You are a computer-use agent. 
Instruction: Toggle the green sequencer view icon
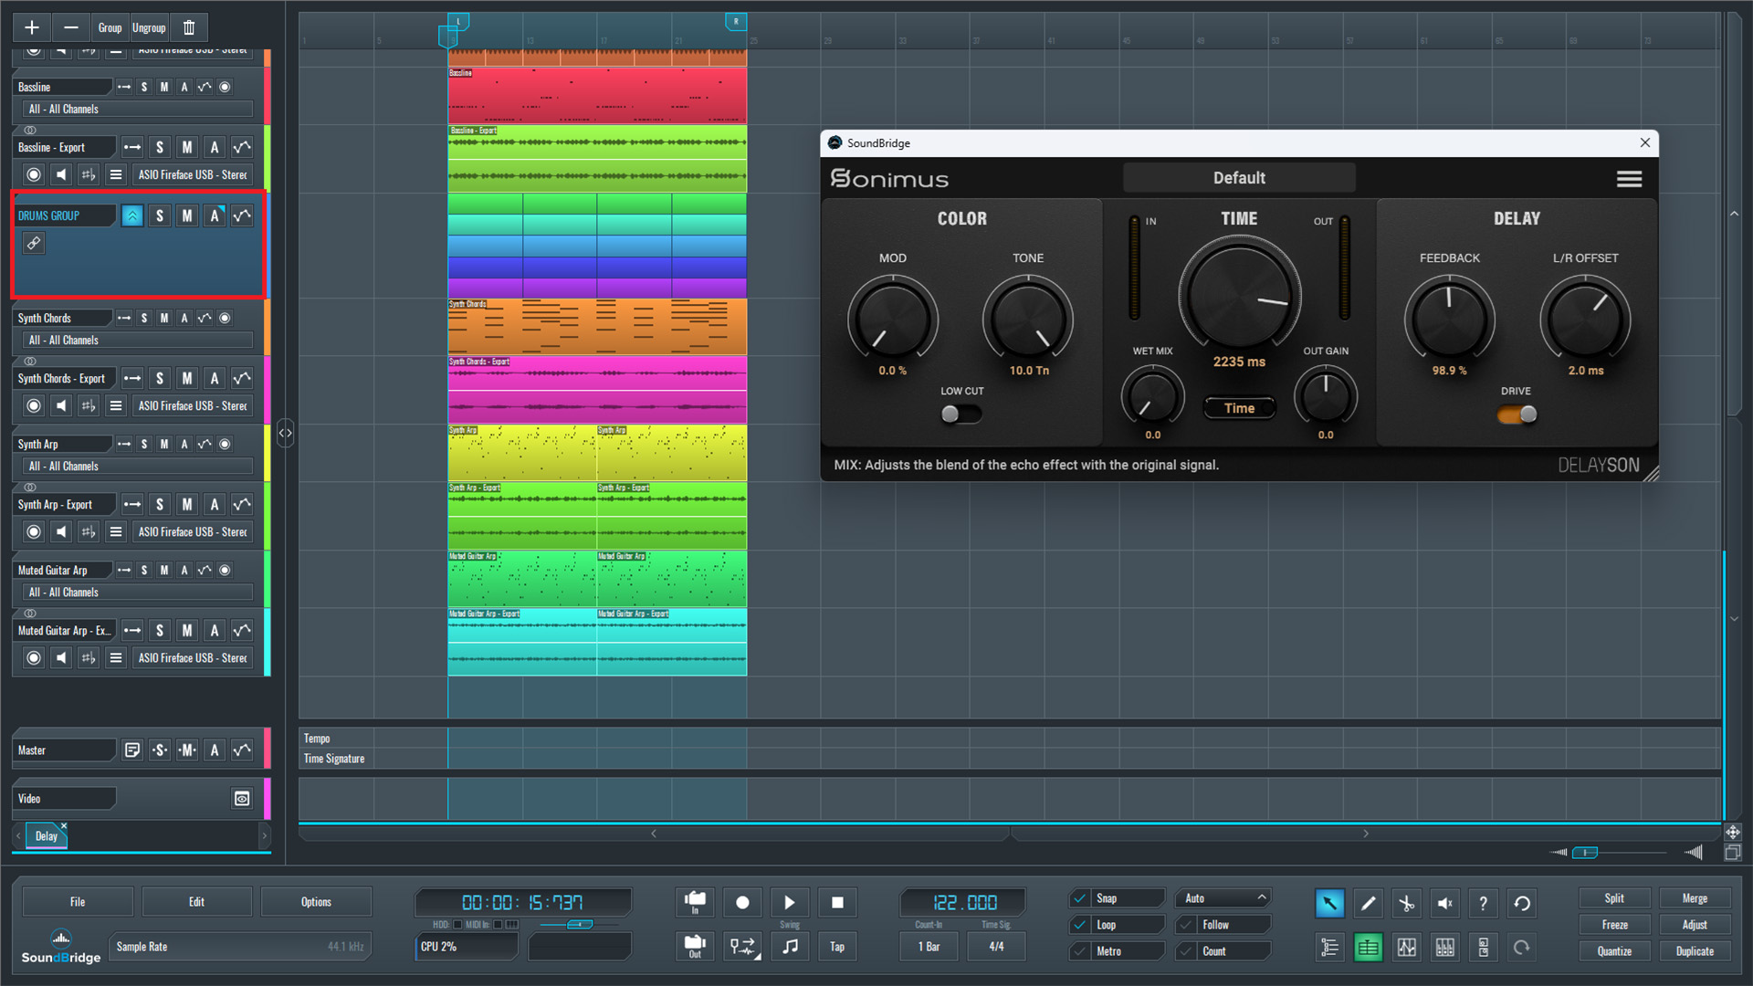pos(1368,948)
